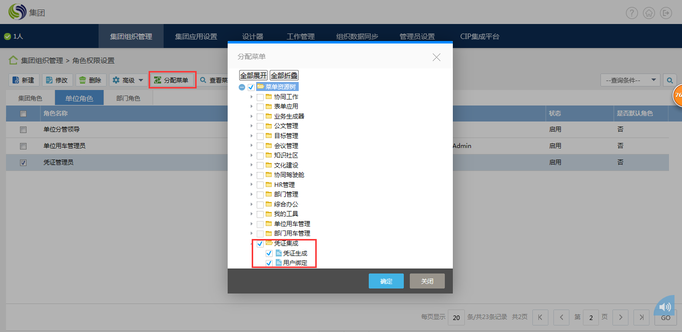Image resolution: width=682 pixels, height=332 pixels.
Task: Uncheck the 用户绑定 checkbox
Action: tap(269, 263)
